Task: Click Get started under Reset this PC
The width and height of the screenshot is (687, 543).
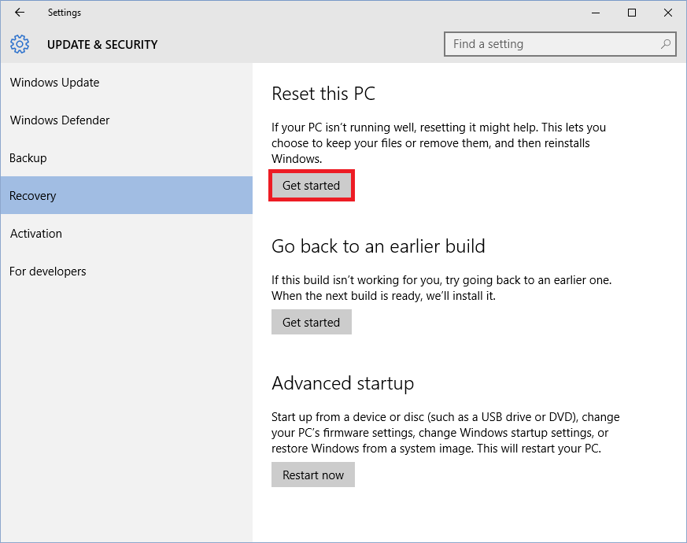Action: click(x=311, y=186)
